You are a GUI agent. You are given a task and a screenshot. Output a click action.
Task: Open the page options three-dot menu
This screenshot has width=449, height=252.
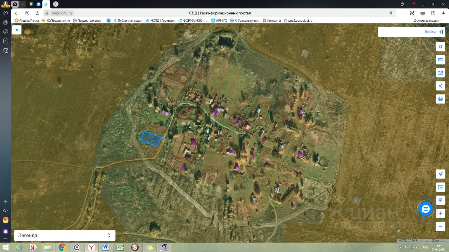(x=401, y=13)
